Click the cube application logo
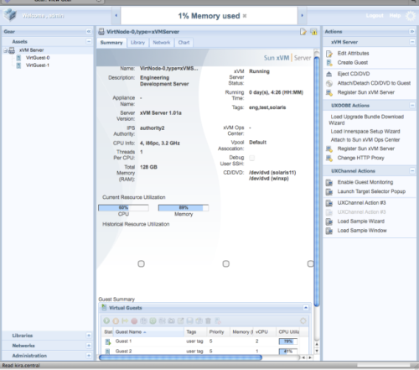Screen dimensions: 419x370 click(x=10, y=15)
